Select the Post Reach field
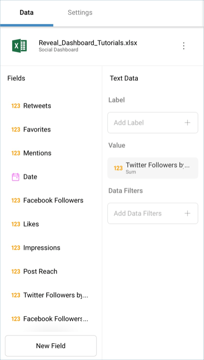 coord(51,272)
